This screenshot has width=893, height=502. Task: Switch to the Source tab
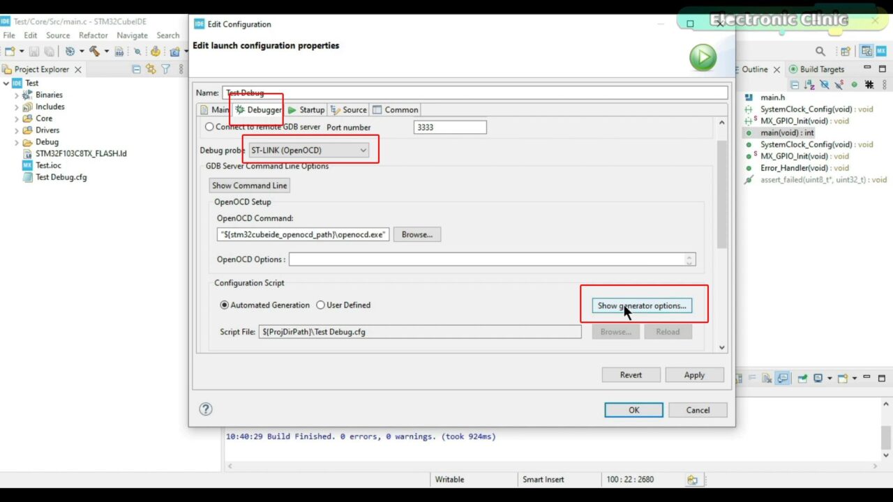pos(349,109)
